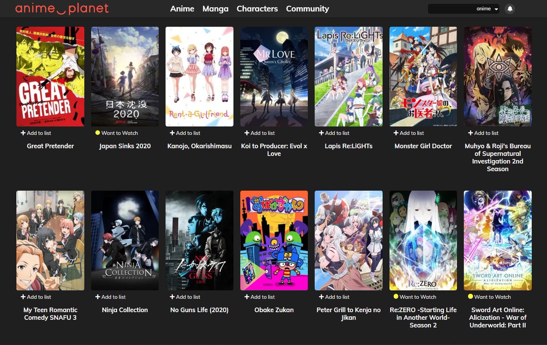Open Obake Zukan poster thumbnail
547x345 pixels.
coord(274,240)
